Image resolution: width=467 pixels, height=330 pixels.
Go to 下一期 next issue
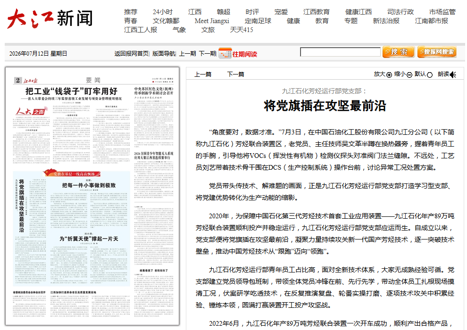(x=207, y=54)
